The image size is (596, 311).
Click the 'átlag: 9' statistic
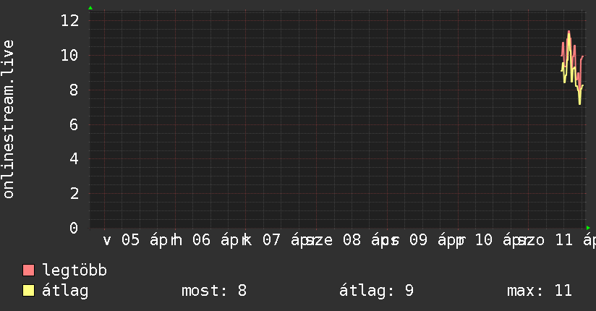pos(376,291)
